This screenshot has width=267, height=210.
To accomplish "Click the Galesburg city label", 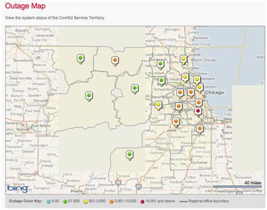I will [x=27, y=174].
